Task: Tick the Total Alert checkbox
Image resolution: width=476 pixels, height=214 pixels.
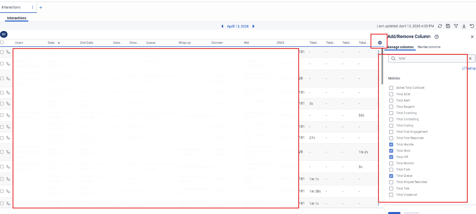Action: 391,100
